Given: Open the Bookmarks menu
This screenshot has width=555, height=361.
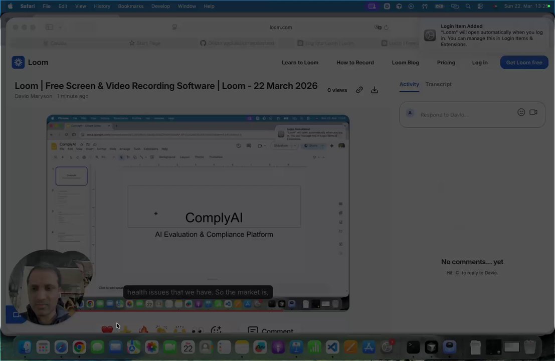Looking at the screenshot, I should click(131, 6).
